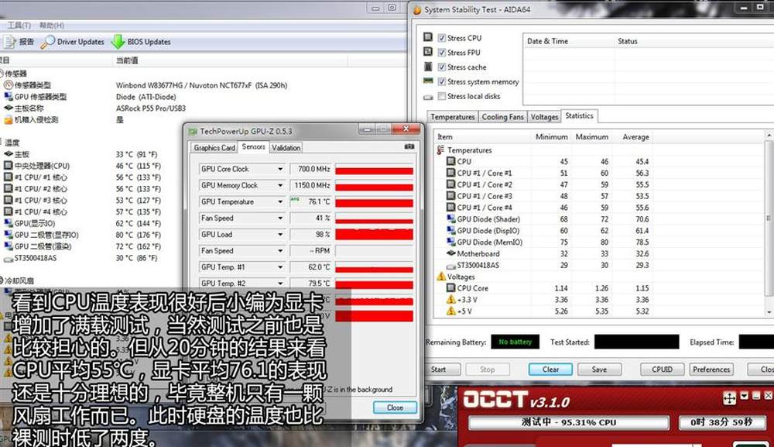Open the Cooling Fans tab

pos(502,117)
